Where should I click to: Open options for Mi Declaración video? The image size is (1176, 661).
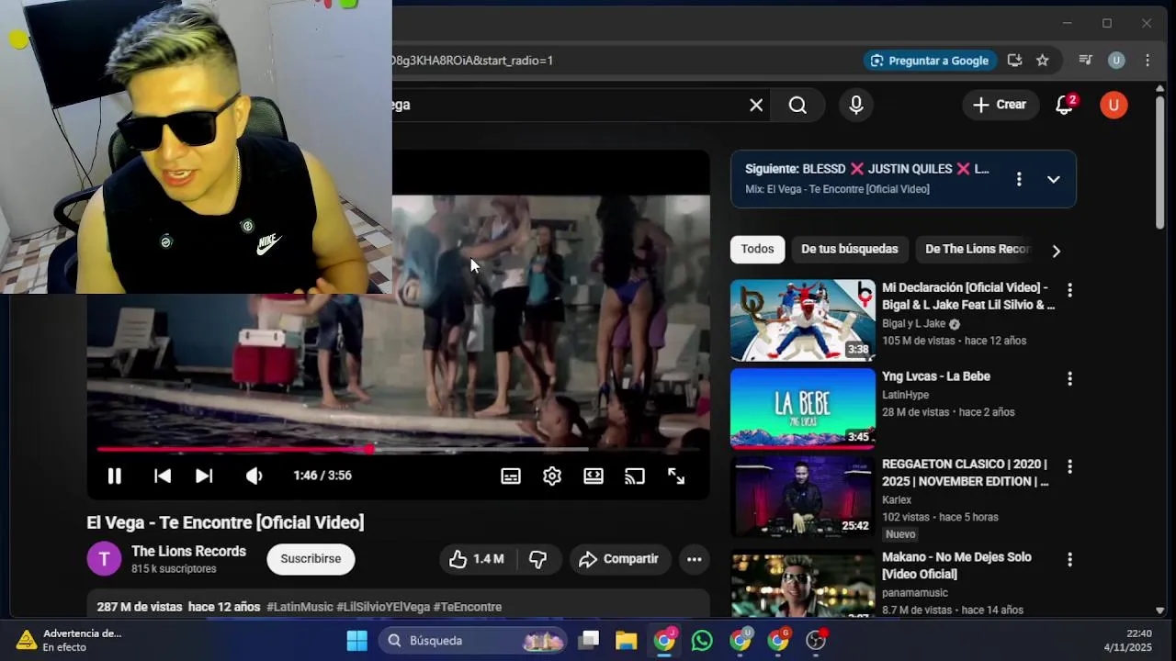(x=1069, y=290)
